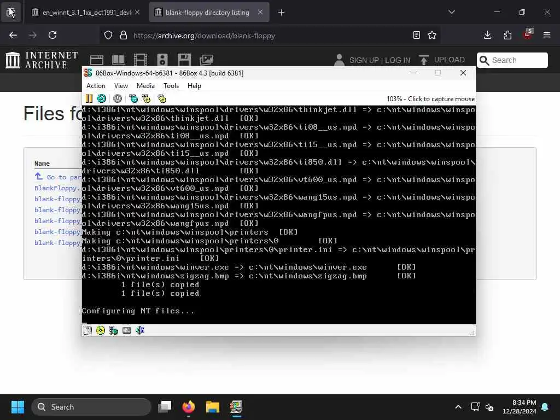This screenshot has width=560, height=420.
Task: Open Firefox View icon at top left
Action: 11,13
